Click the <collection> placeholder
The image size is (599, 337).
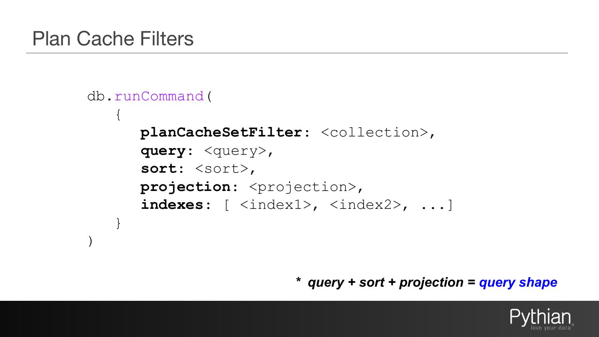click(374, 132)
